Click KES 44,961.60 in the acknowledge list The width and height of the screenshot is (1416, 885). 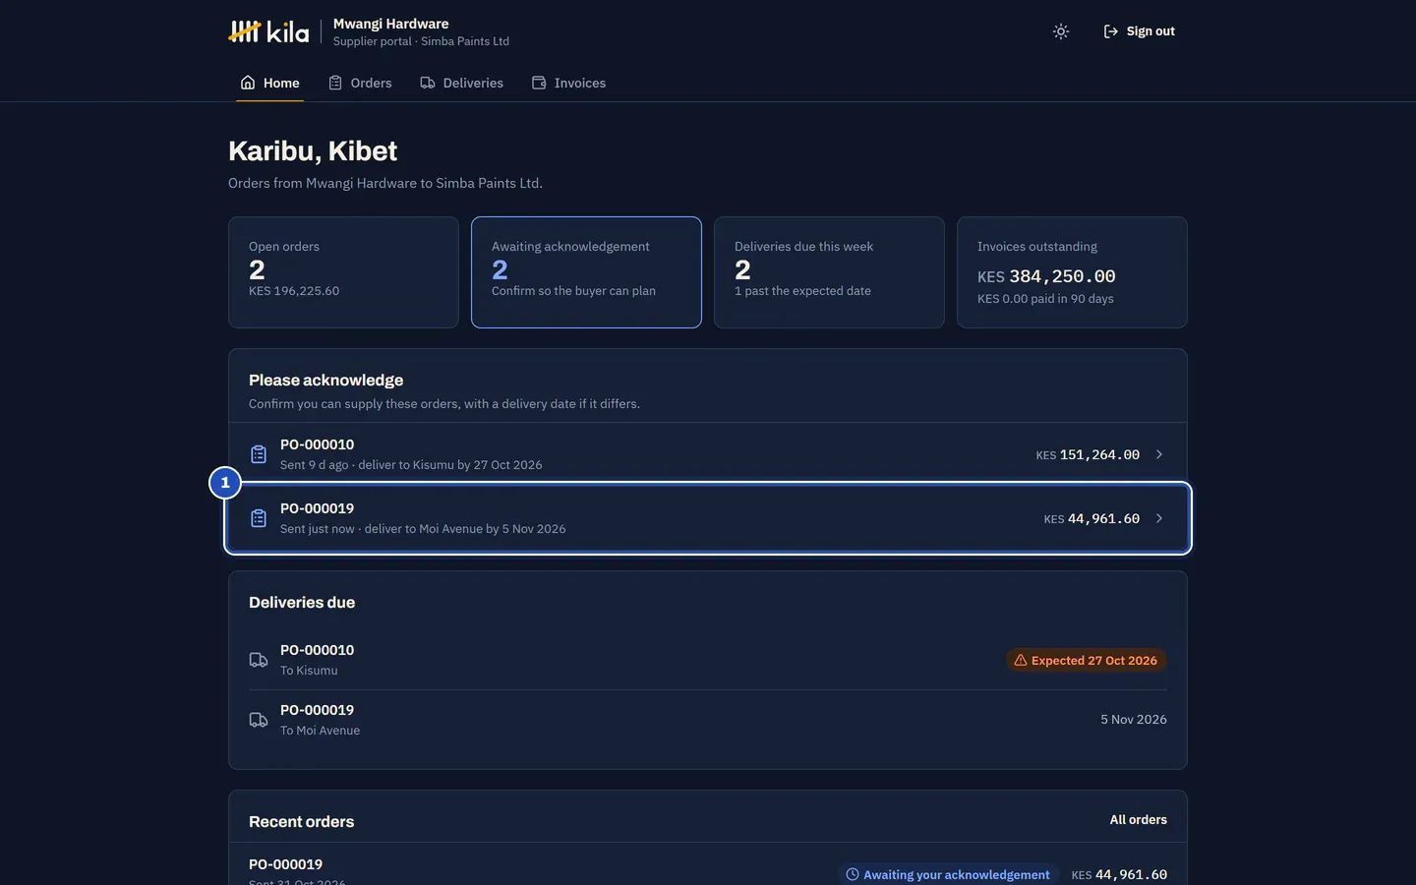[x=1091, y=518]
